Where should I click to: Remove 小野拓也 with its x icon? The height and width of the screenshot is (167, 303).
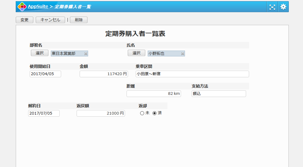tap(183, 54)
